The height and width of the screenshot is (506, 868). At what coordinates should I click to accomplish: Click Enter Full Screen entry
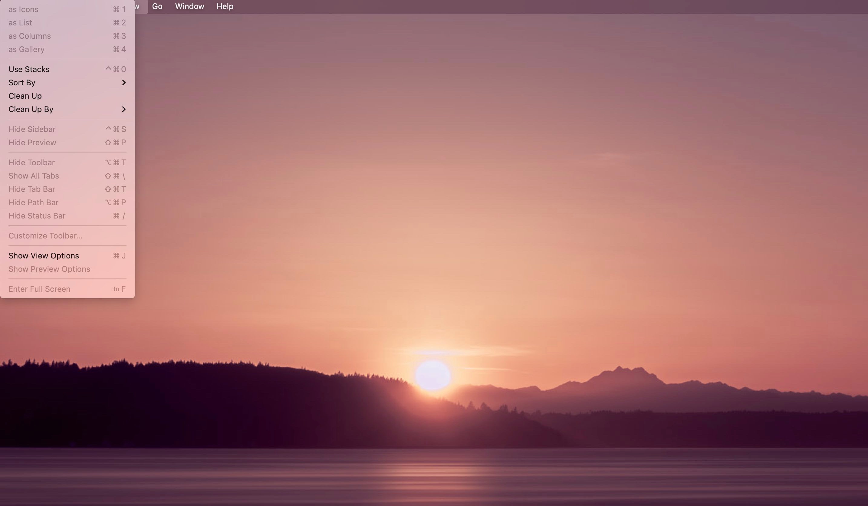pos(39,289)
